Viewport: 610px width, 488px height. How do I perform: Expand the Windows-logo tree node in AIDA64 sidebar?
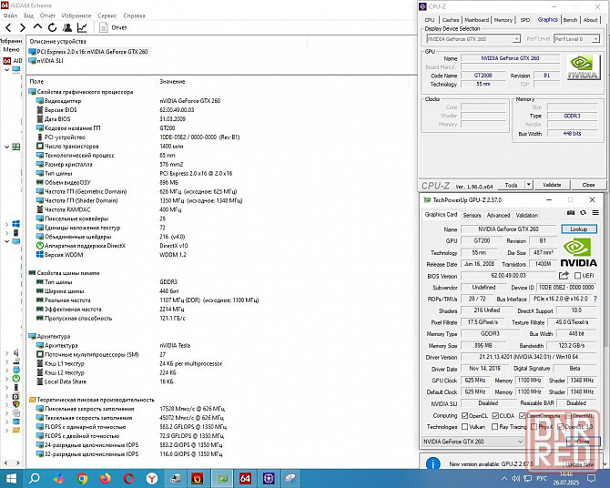coord(6,224)
